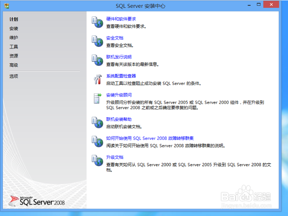This screenshot has height=216, width=288.
Task: Click the globe icon beside 联机安装帮助
Action: 98,123
